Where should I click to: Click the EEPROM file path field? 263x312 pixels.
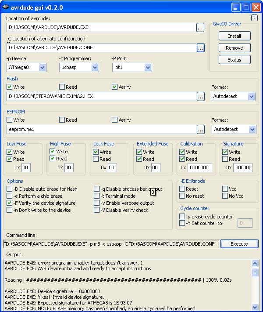click(x=101, y=129)
